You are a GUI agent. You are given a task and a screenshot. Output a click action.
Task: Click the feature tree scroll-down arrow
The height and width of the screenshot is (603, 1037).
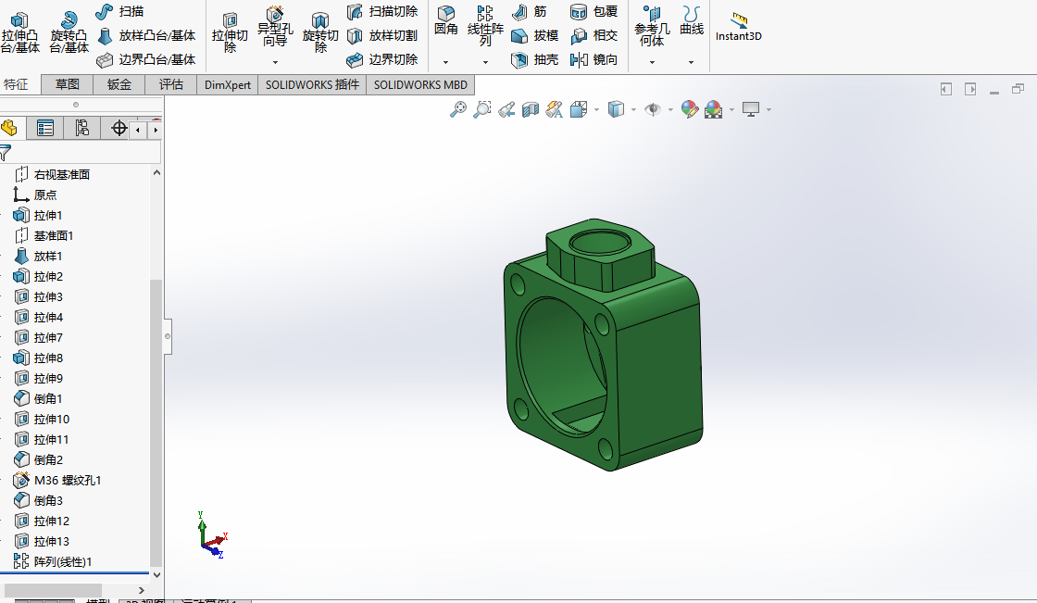coord(156,575)
